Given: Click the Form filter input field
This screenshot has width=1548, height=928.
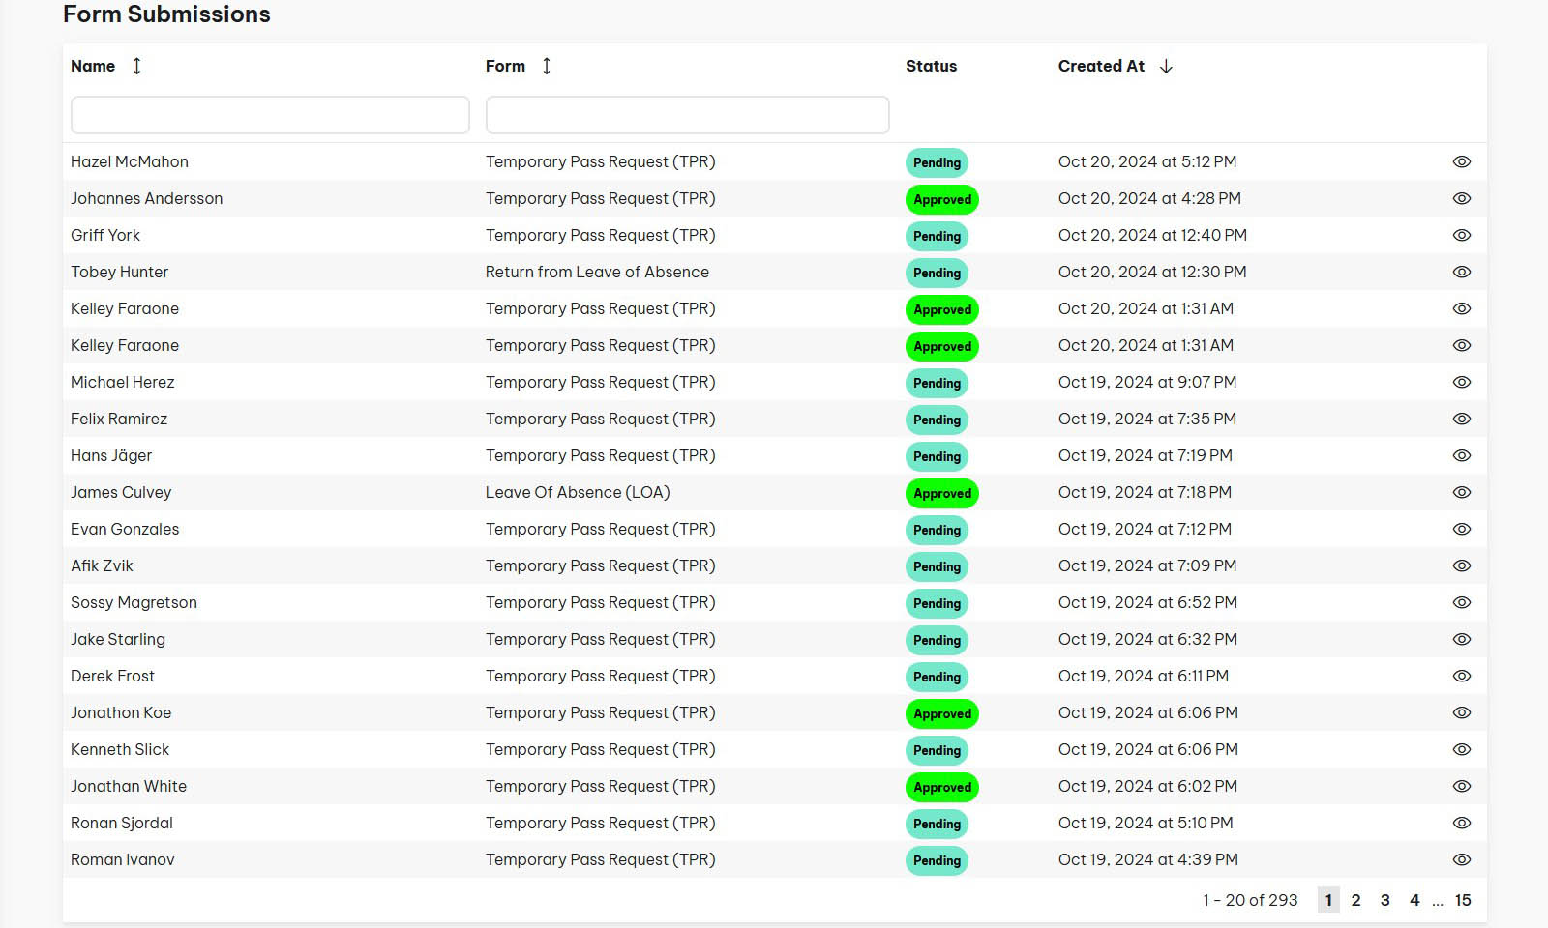Looking at the screenshot, I should point(687,115).
